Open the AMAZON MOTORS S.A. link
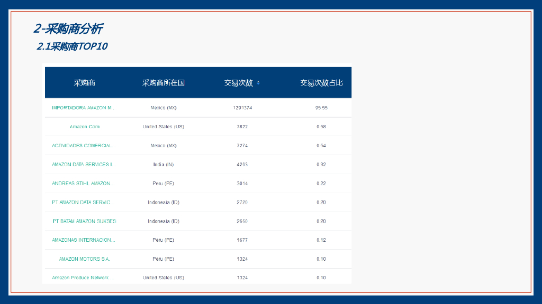542x304 pixels. (x=84, y=259)
